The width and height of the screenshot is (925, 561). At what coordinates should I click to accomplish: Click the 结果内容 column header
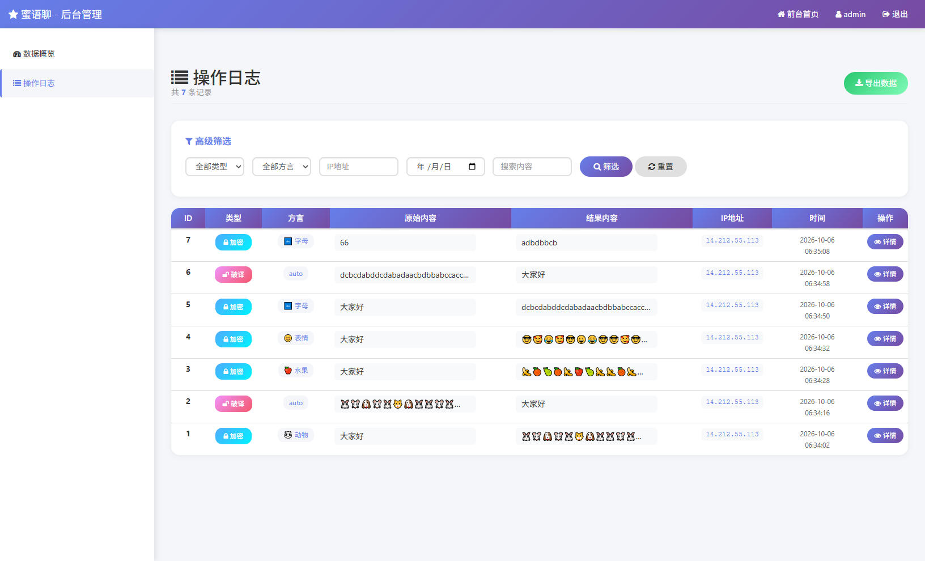pyautogui.click(x=602, y=218)
